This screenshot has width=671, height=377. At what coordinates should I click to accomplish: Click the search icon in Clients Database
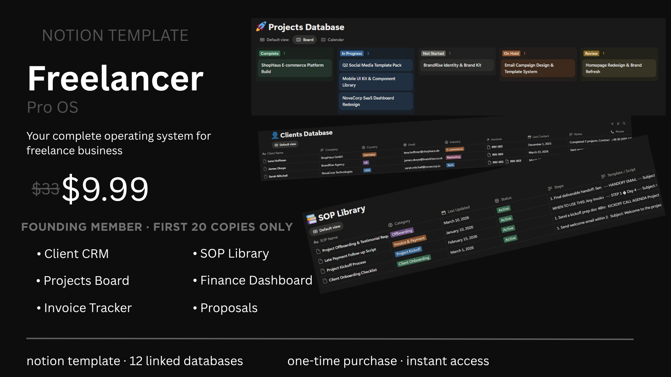click(x=624, y=123)
